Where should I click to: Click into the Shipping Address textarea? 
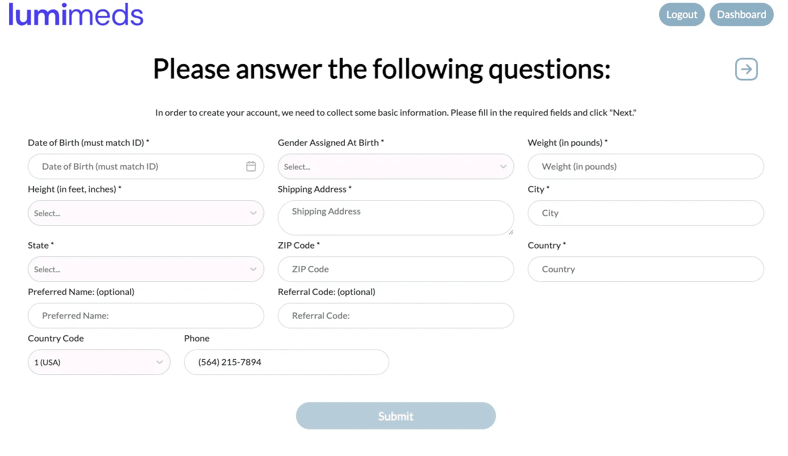pos(395,217)
